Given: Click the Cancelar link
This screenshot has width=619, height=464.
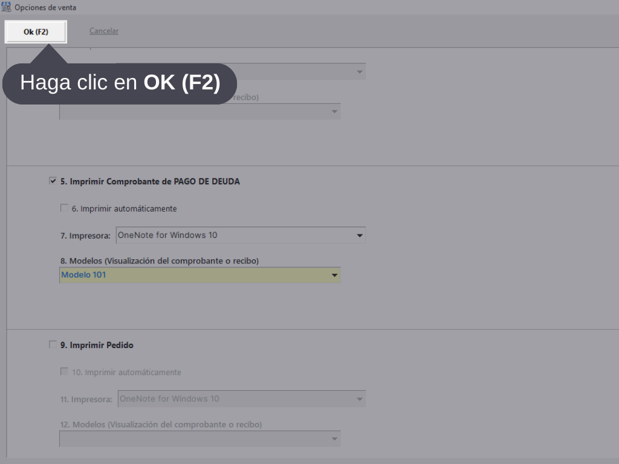Looking at the screenshot, I should coord(104,31).
